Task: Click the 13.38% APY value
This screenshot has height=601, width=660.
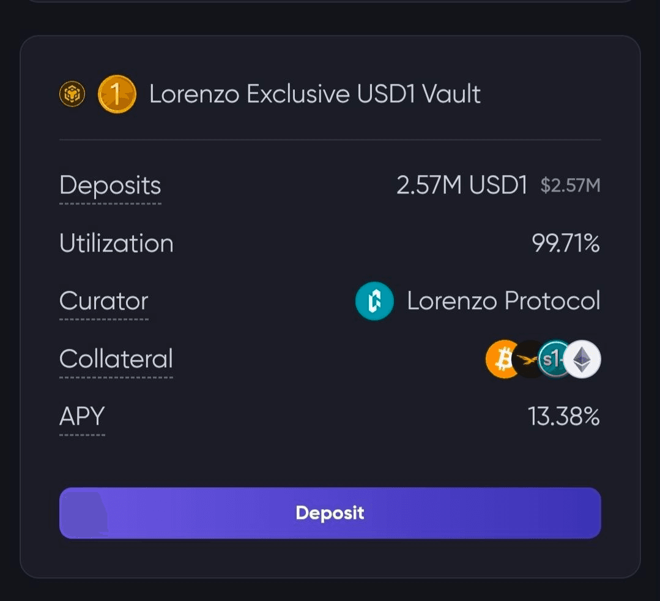Action: (563, 417)
